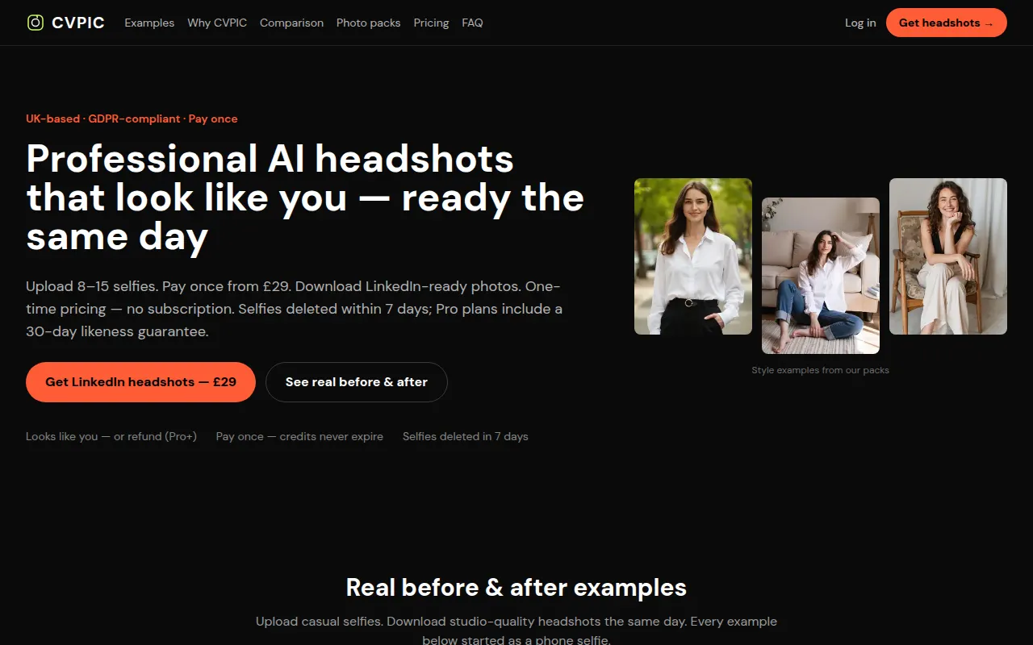This screenshot has width=1033, height=645.
Task: Open the Comparison nav link
Action: coord(291,23)
